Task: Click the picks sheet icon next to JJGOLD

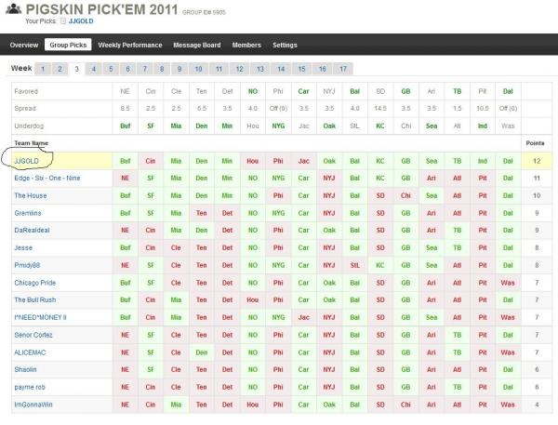Action: tap(63, 20)
